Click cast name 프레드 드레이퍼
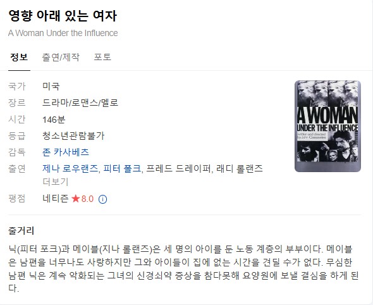Viewport: 373px width, 305px height. pos(178,168)
